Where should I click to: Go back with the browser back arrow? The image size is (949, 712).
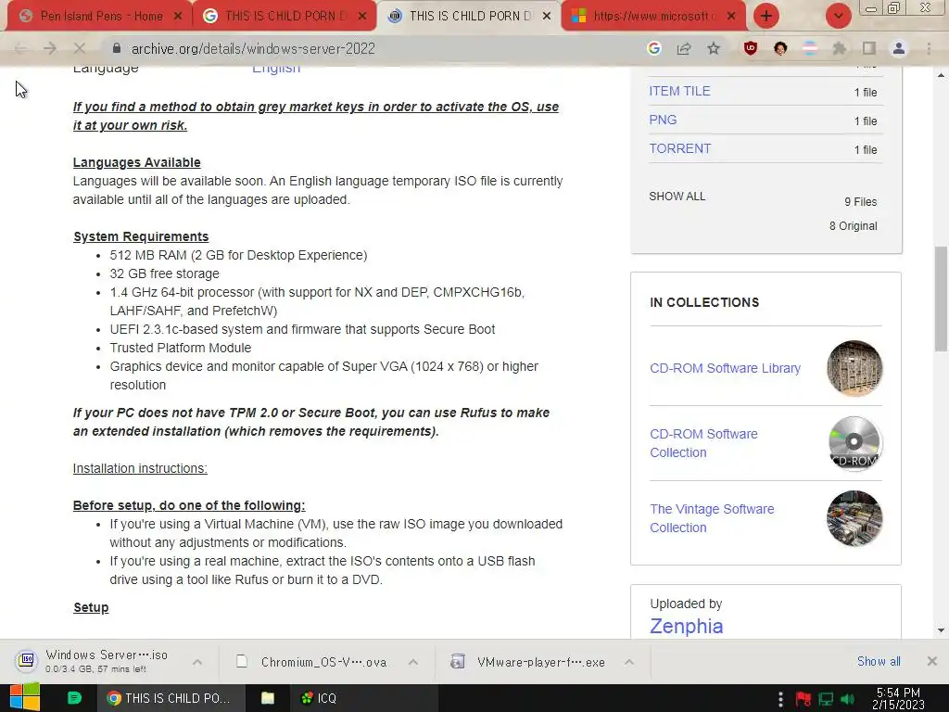coord(20,48)
